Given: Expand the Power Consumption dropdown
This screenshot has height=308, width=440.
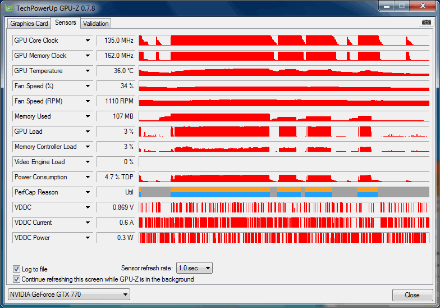Looking at the screenshot, I should [88, 177].
